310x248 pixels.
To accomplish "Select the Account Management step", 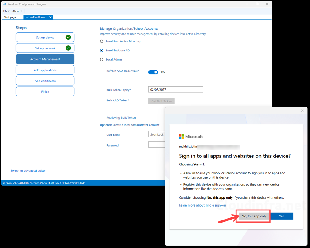I will [x=45, y=59].
